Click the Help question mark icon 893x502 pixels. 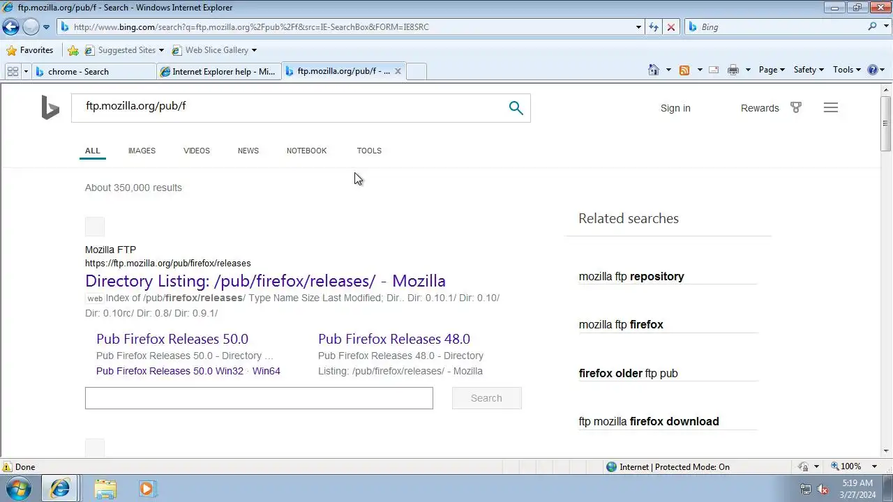tap(872, 70)
